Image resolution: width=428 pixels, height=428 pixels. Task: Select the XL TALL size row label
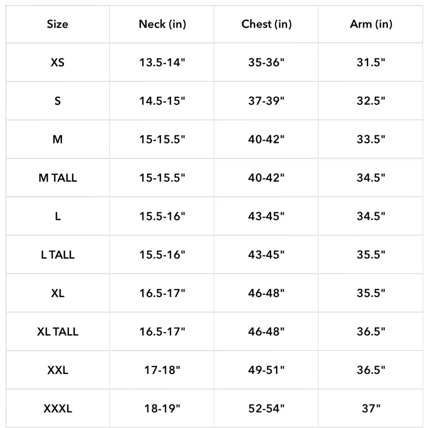click(58, 332)
